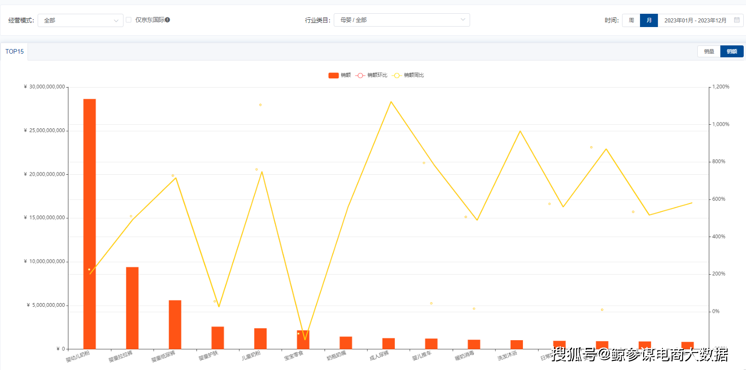The width and height of the screenshot is (746, 370).
Task: Click the ¥ 30,000,000,000 axis value
Action: [x=45, y=87]
